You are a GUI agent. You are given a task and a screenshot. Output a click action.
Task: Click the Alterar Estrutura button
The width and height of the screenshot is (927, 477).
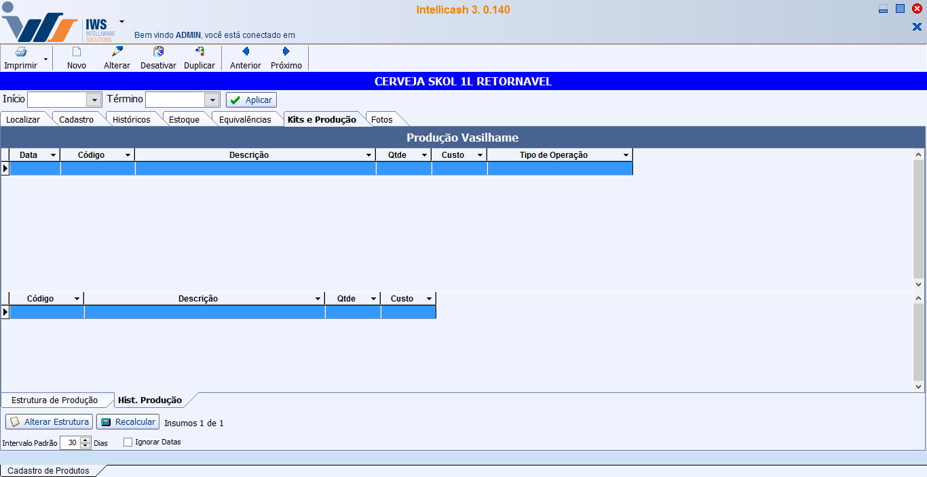(49, 422)
